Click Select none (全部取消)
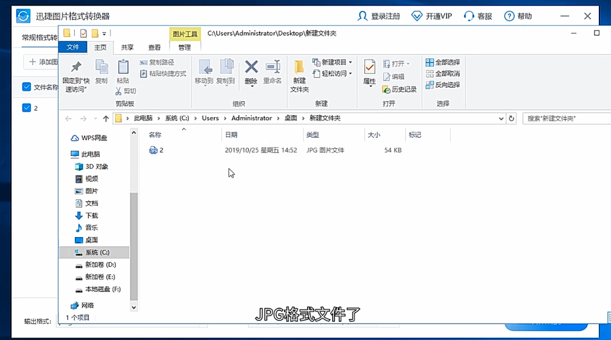The width and height of the screenshot is (611, 340). click(x=443, y=74)
